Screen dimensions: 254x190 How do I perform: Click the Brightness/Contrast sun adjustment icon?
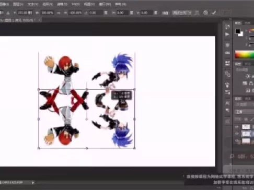coord(248,76)
